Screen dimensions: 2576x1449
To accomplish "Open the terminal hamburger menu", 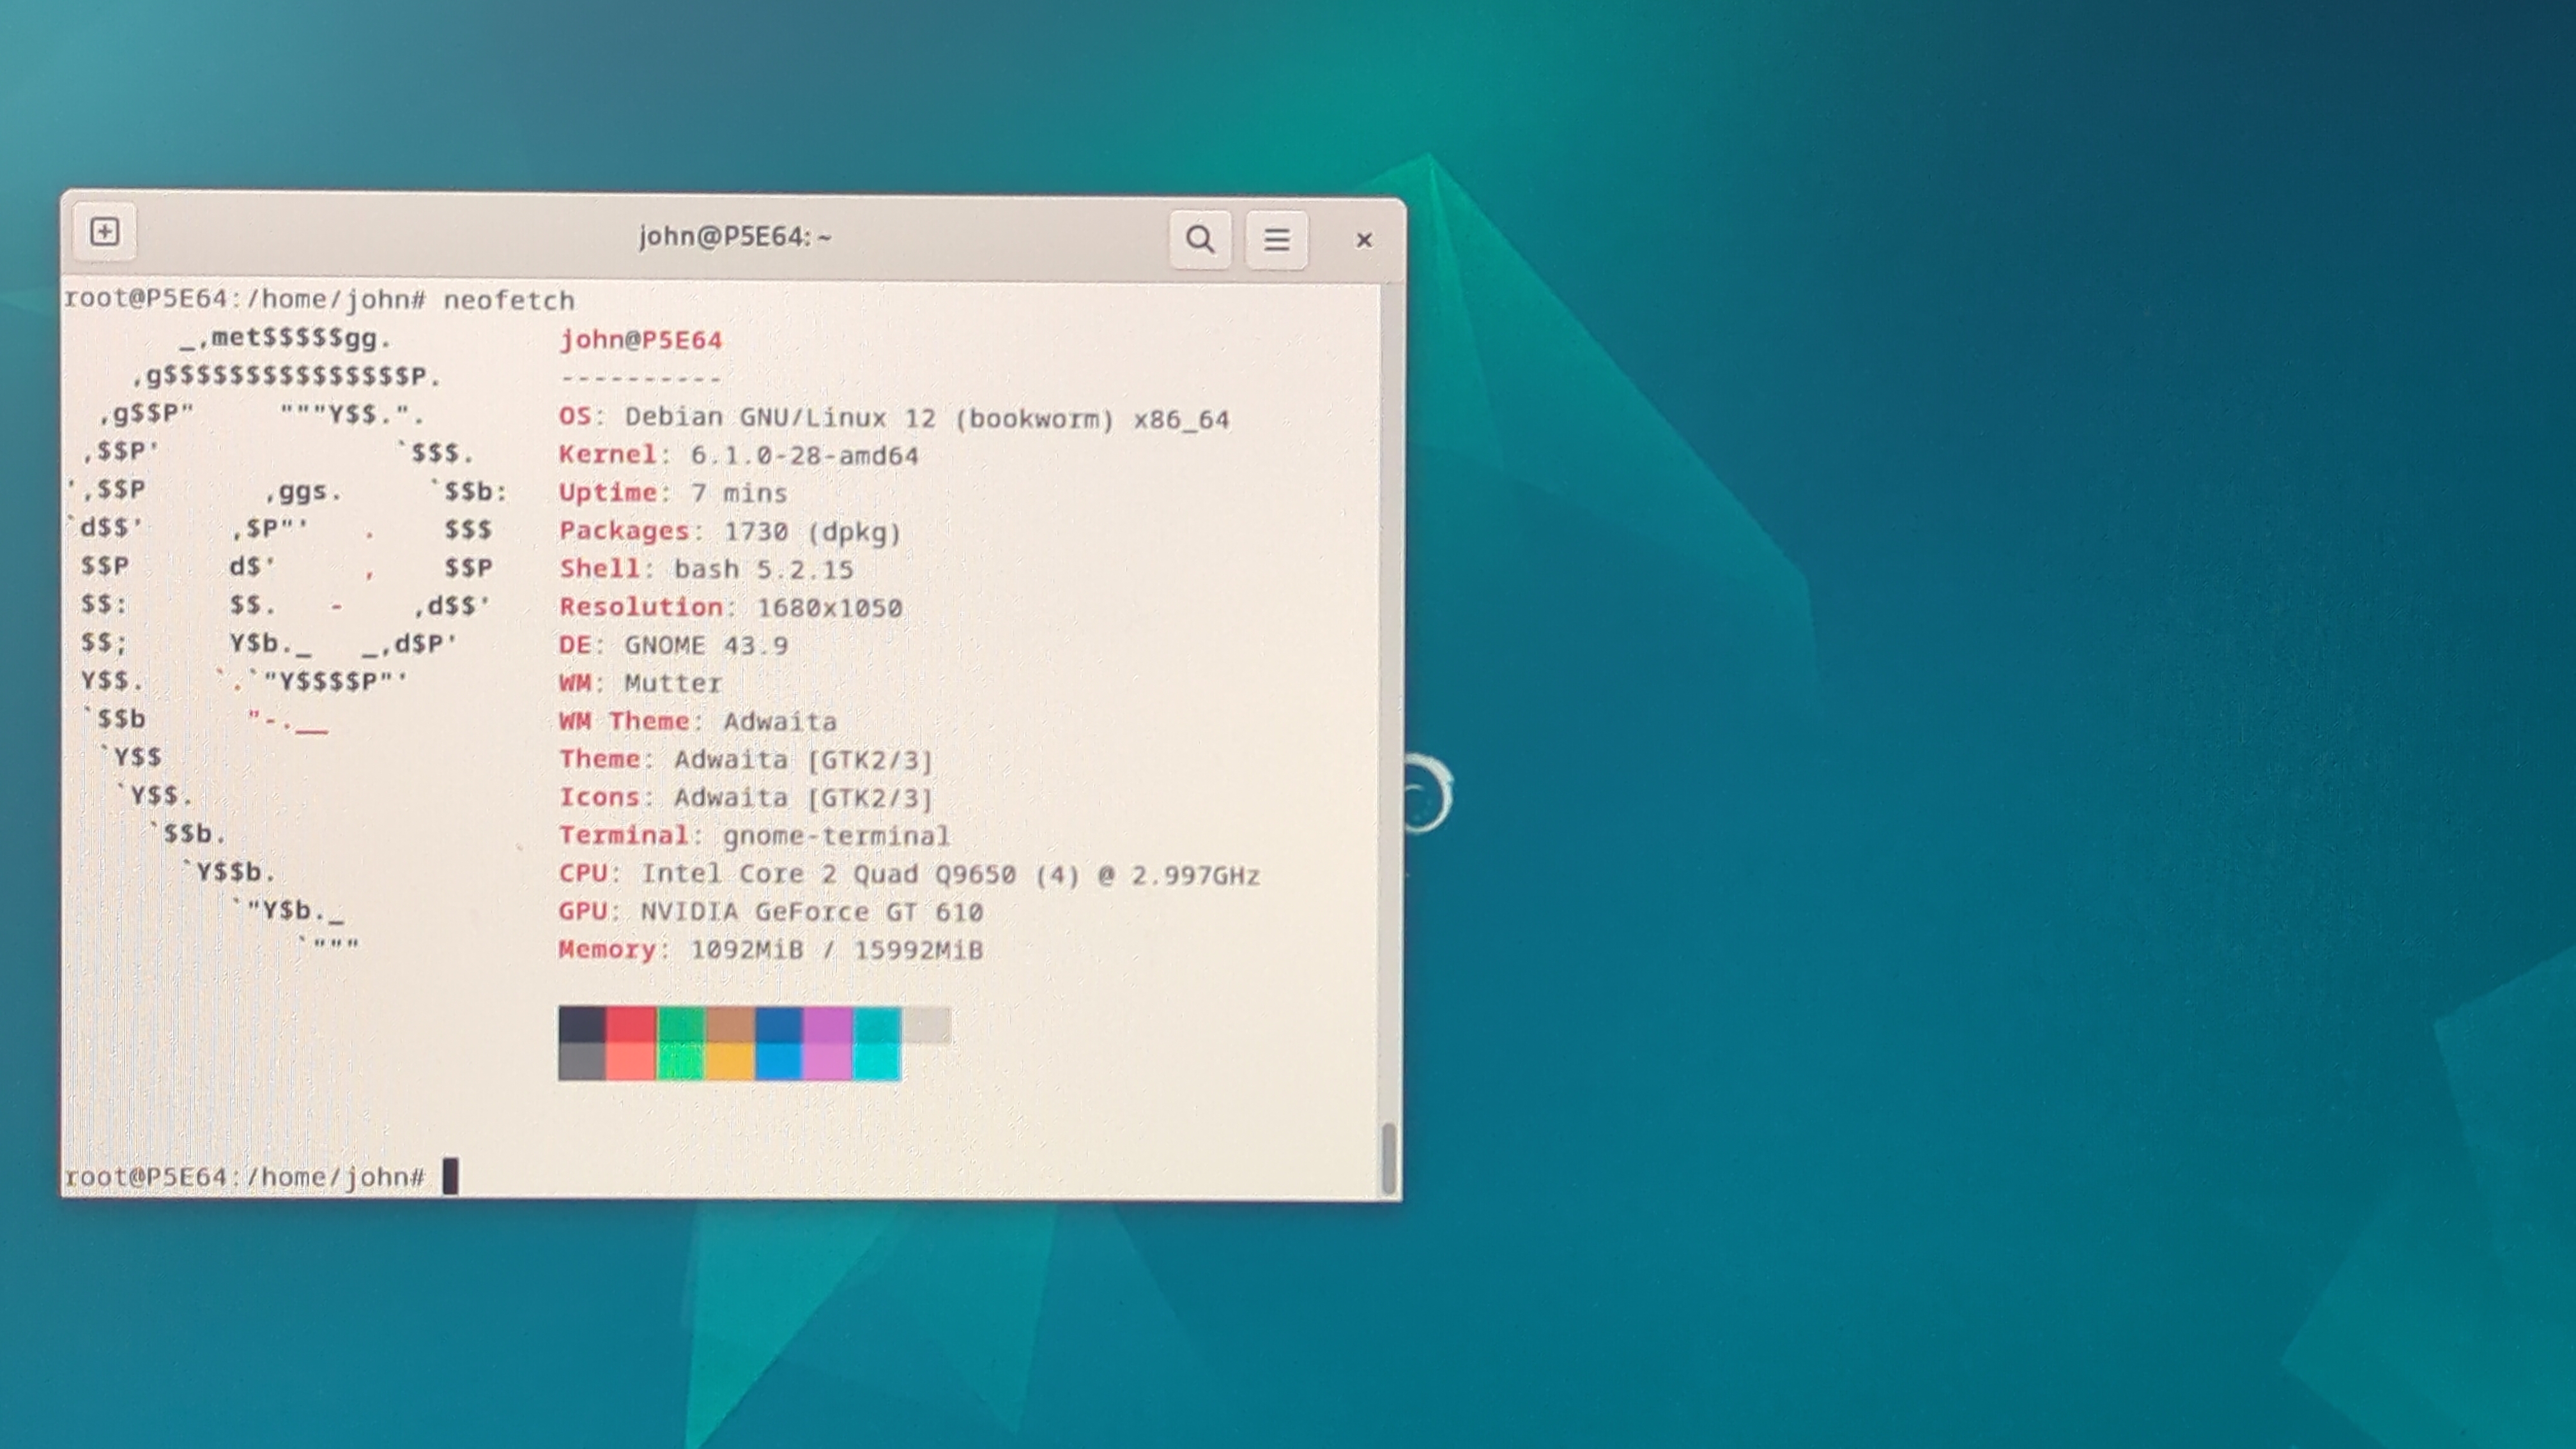I will (x=1276, y=239).
